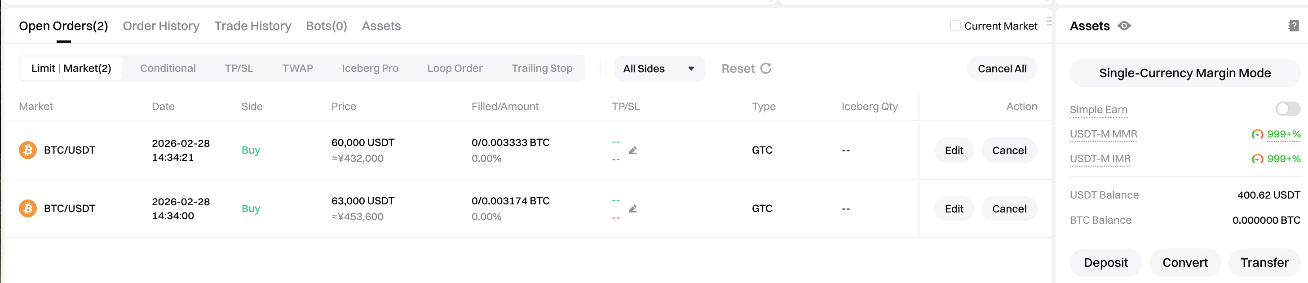Edit the 63,000 USDT buy order

(x=954, y=209)
